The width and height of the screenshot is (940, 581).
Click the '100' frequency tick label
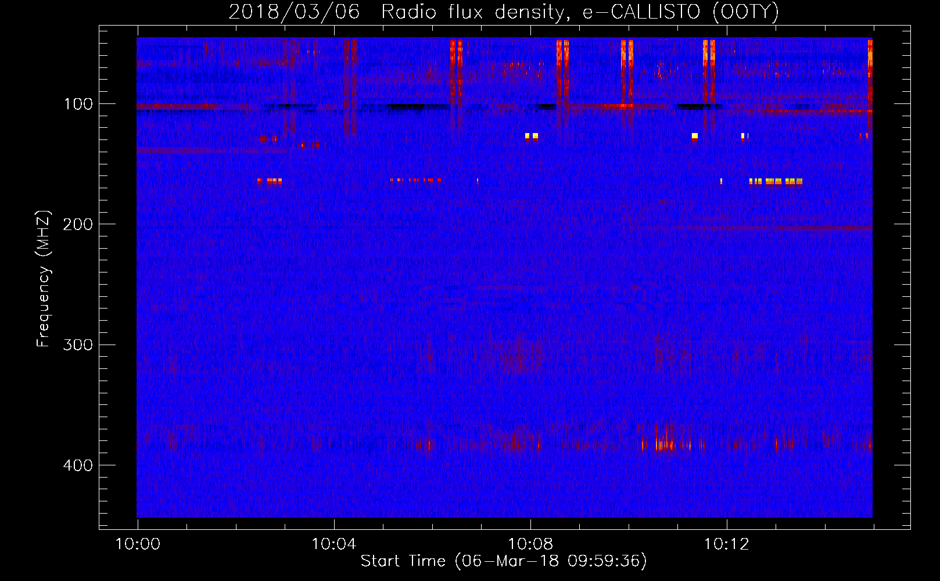pos(78,105)
